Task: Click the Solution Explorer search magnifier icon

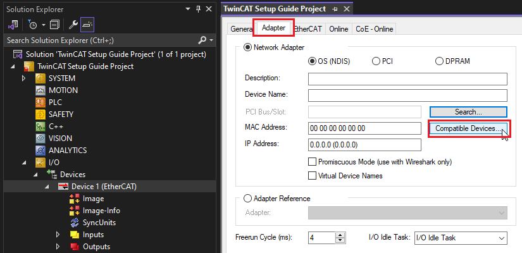Action: [202, 40]
